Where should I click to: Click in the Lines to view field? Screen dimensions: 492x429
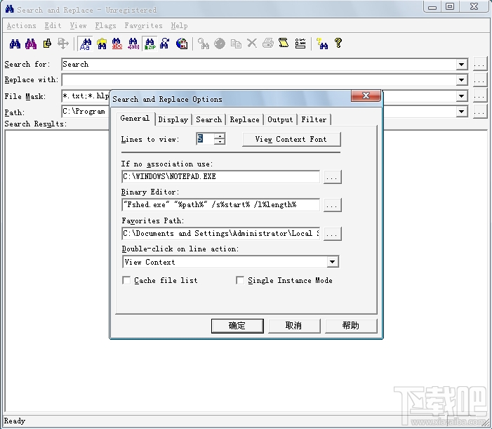205,139
